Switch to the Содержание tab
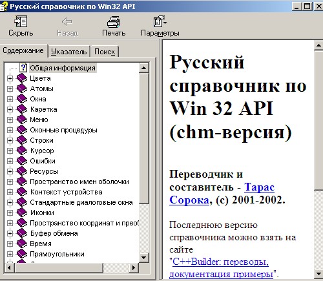The width and height of the screenshot is (323, 281). [23, 51]
